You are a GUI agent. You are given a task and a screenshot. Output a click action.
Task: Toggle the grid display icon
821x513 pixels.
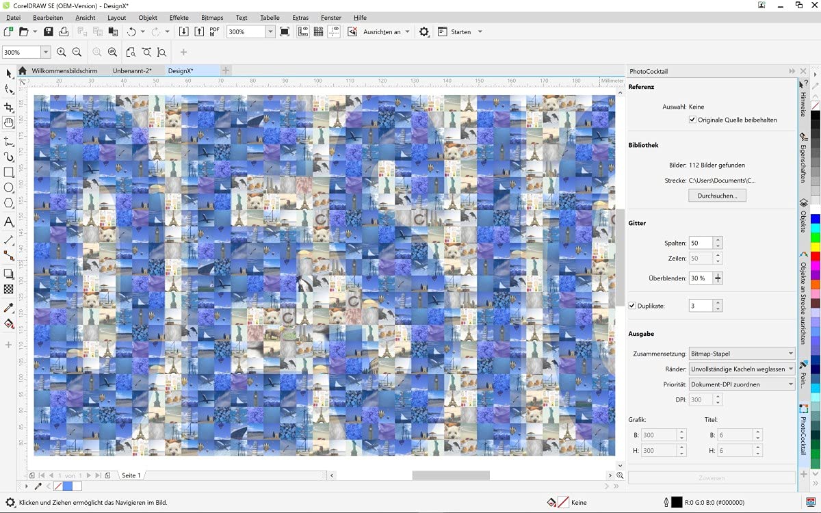pos(318,31)
